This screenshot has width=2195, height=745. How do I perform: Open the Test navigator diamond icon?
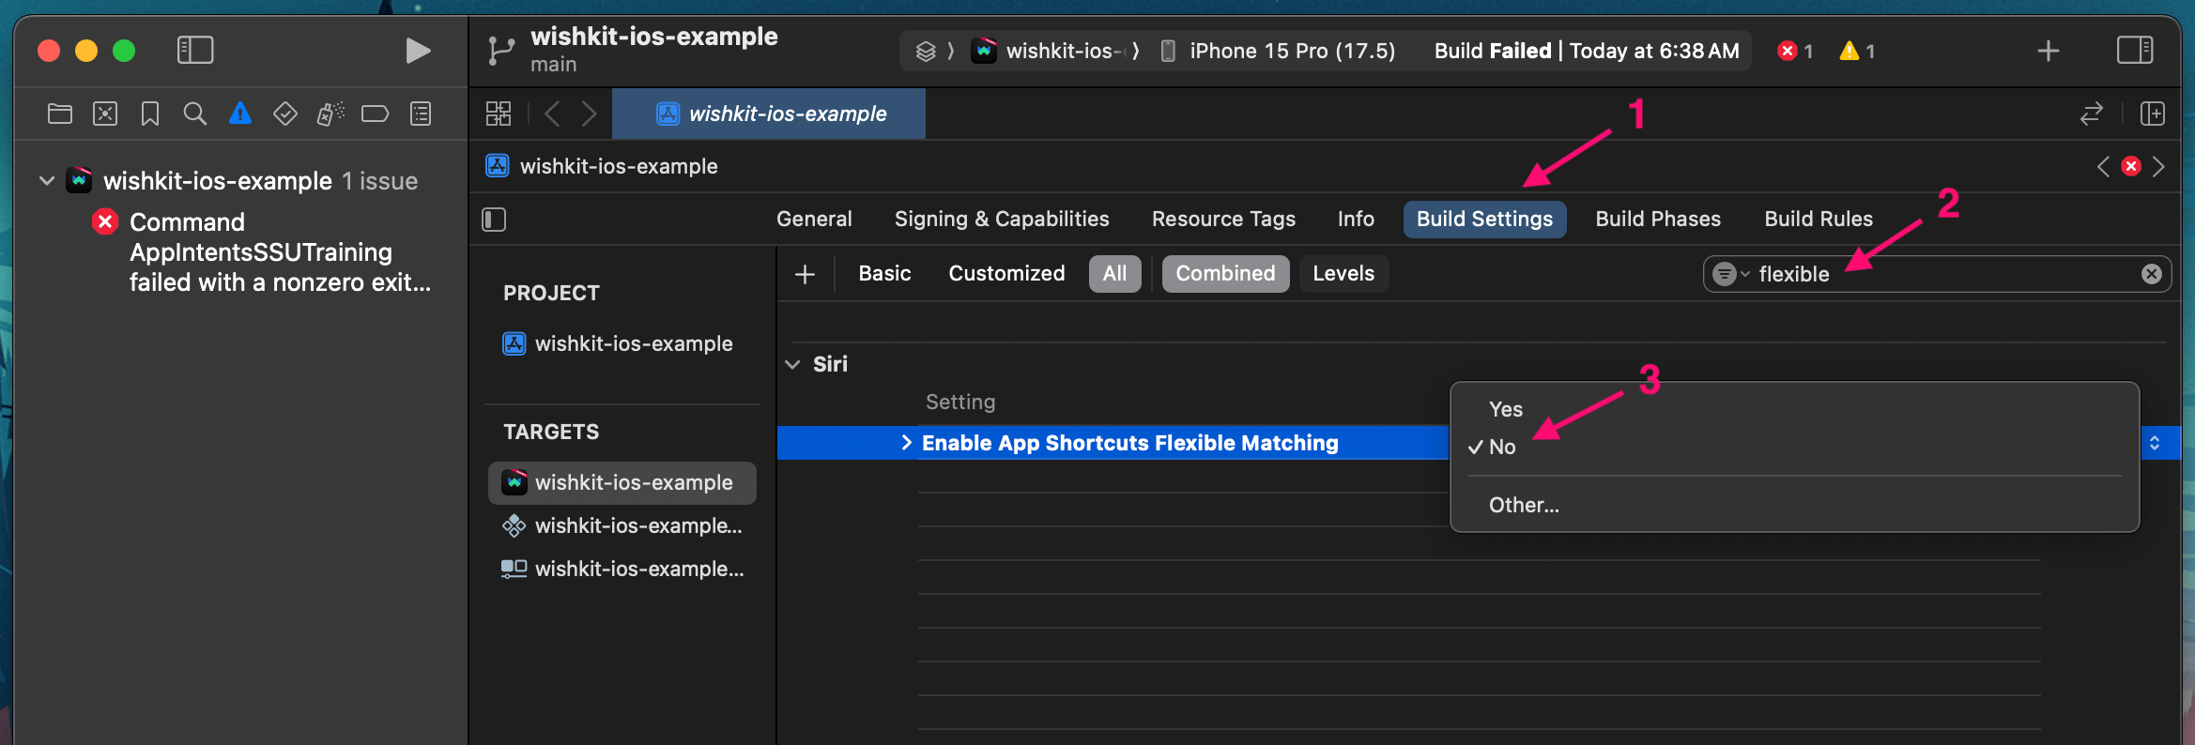pyautogui.click(x=285, y=114)
